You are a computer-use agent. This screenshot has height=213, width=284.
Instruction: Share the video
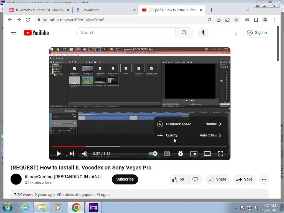(x=217, y=179)
